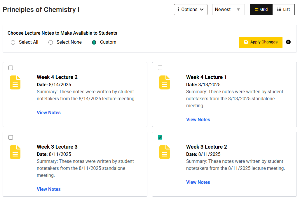Check the Week 4 Lecture 1 checkbox
The image size is (300, 199).
160,68
